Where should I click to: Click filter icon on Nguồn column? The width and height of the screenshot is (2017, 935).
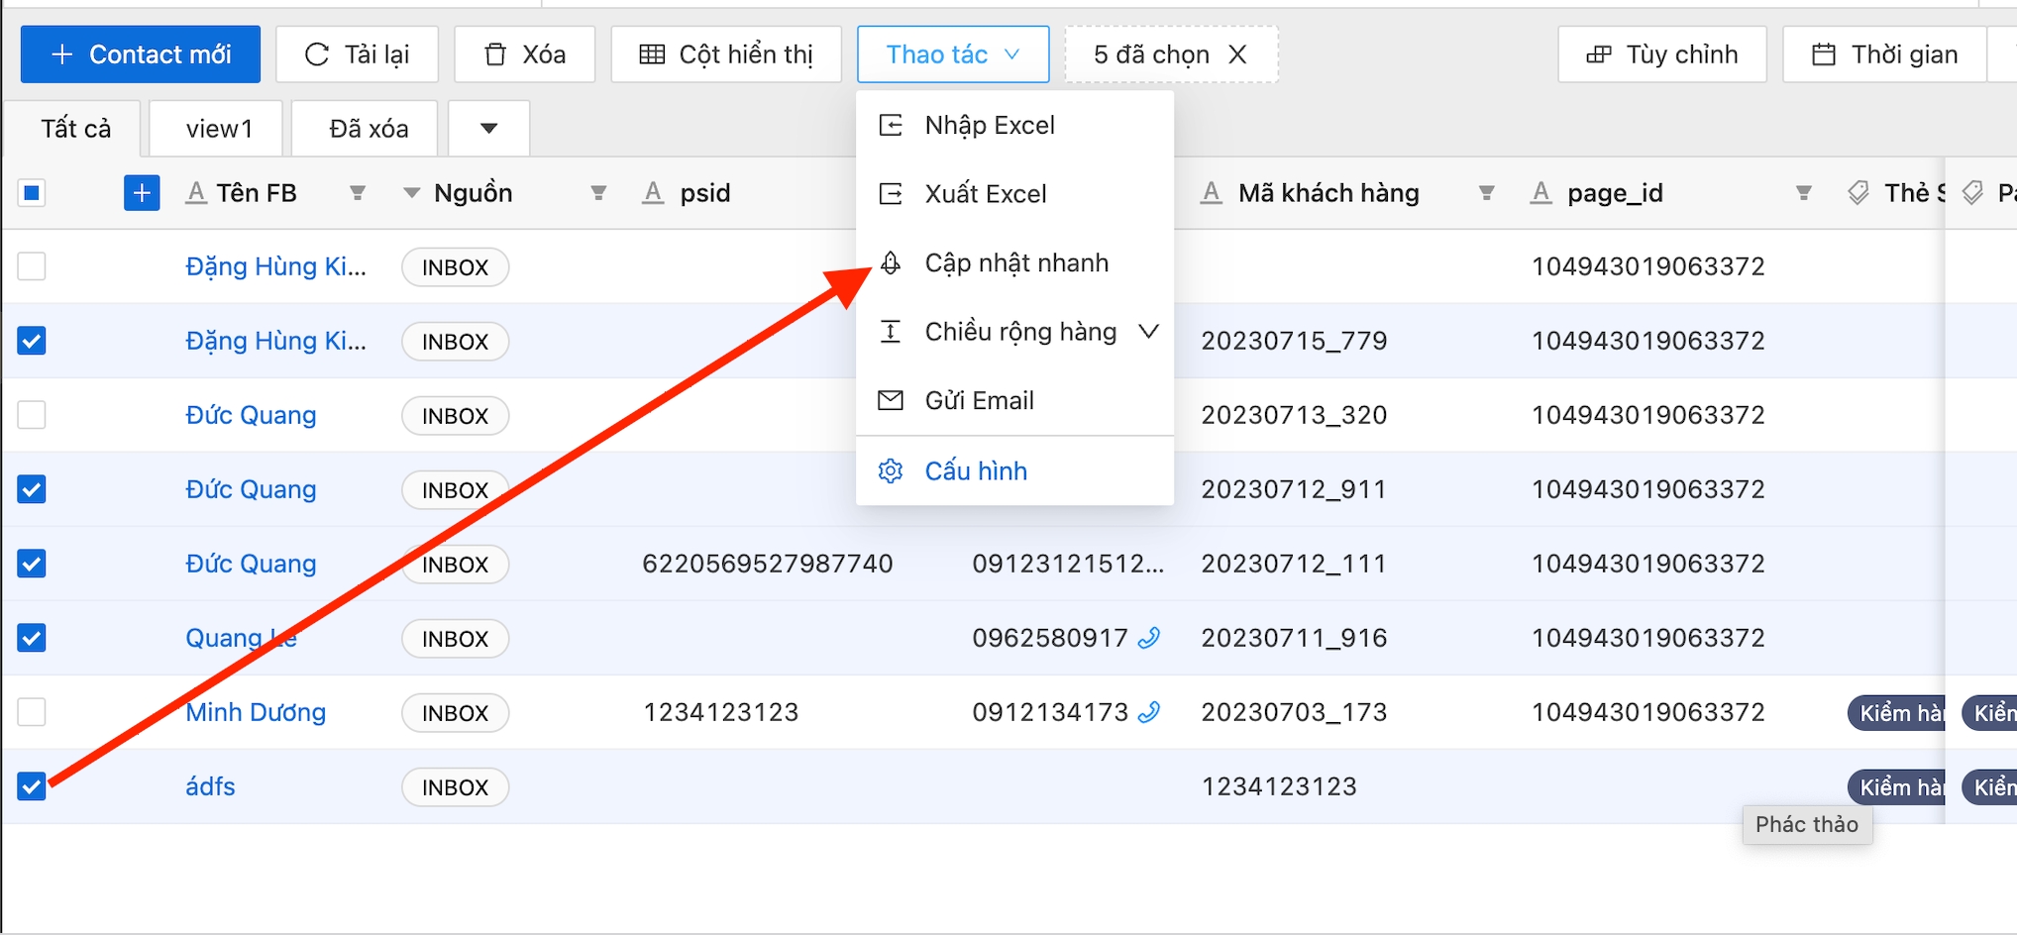click(x=598, y=193)
